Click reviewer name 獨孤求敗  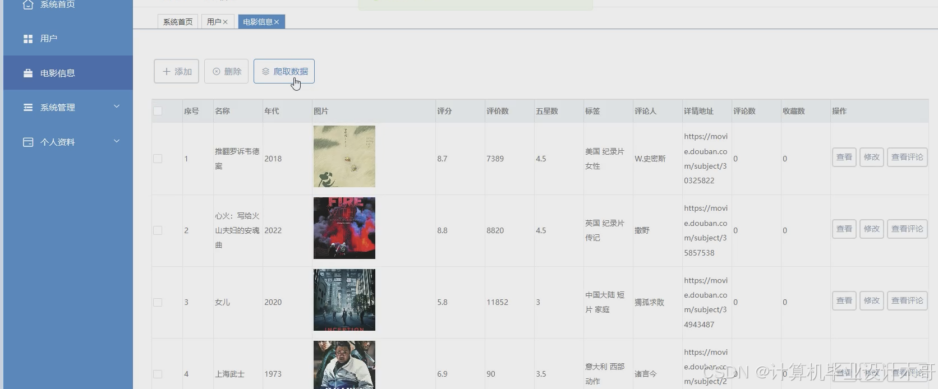point(649,302)
